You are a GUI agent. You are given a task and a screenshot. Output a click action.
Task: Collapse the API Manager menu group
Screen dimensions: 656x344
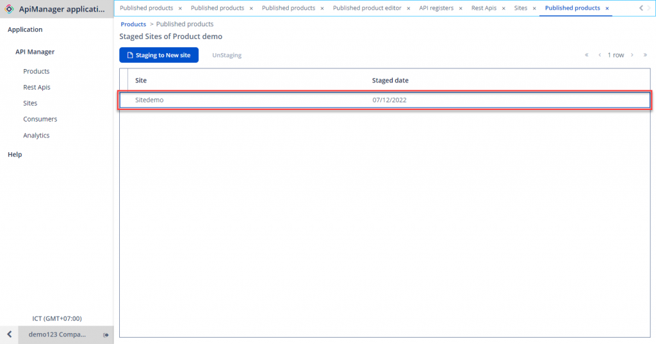[35, 52]
